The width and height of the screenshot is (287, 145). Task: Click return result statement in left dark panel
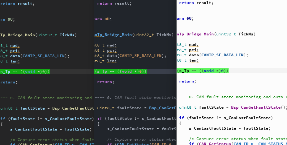click(17, 4)
